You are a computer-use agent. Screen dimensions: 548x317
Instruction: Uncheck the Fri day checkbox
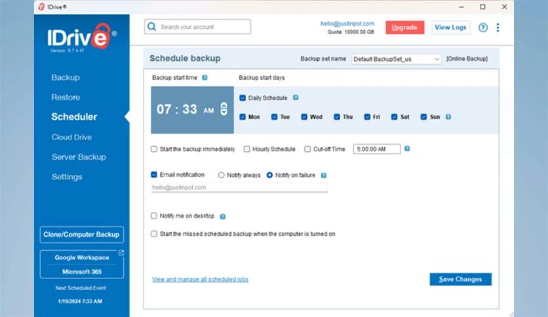pyautogui.click(x=367, y=117)
